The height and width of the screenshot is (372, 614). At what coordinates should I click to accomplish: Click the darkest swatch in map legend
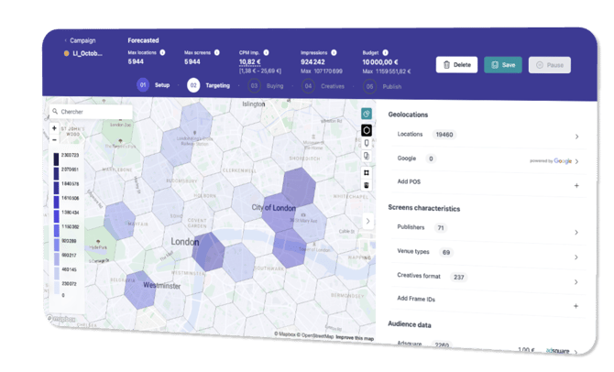tap(56, 159)
